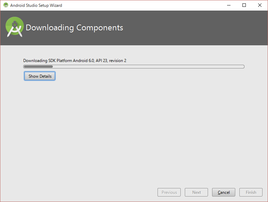Complete setup with the Finish button
The height and width of the screenshot is (202, 268).
coord(251,192)
